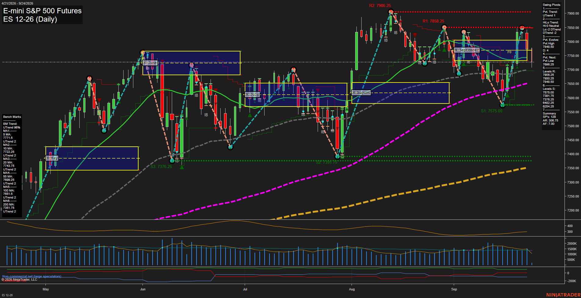Click the Sep label on time axis
Image resolution: width=581 pixels, height=298 pixels.
pos(454,289)
